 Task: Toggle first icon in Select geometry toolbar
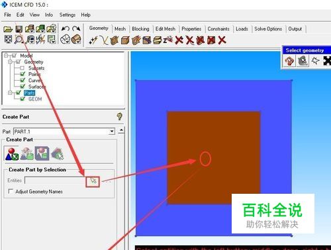(289, 60)
